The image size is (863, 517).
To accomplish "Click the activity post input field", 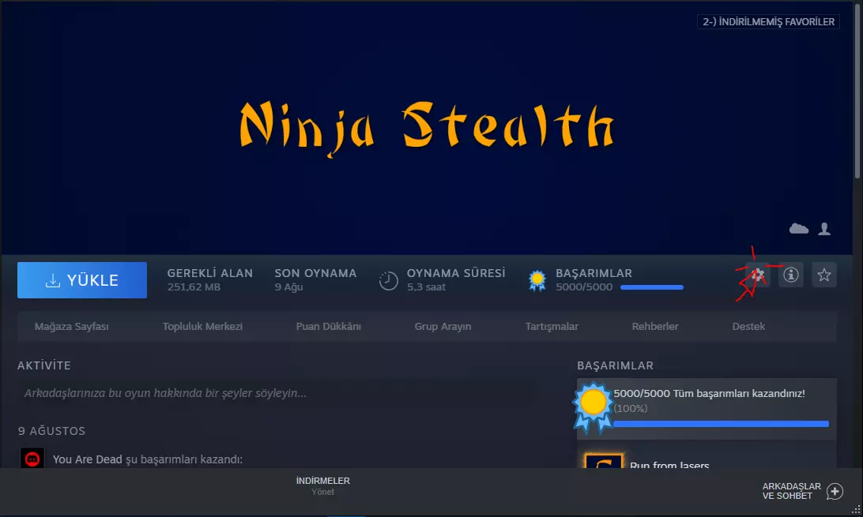I will point(278,393).
